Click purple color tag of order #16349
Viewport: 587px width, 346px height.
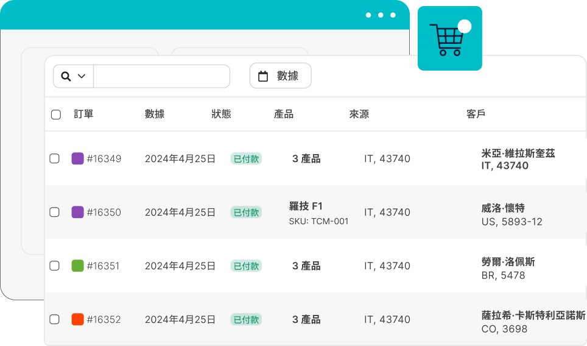pos(77,158)
